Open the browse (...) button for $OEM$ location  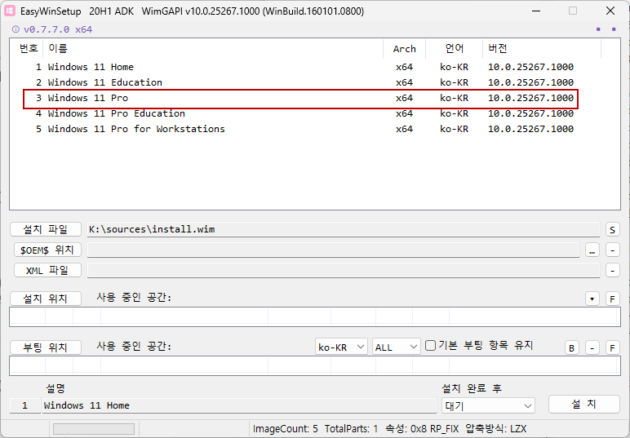[x=592, y=250]
